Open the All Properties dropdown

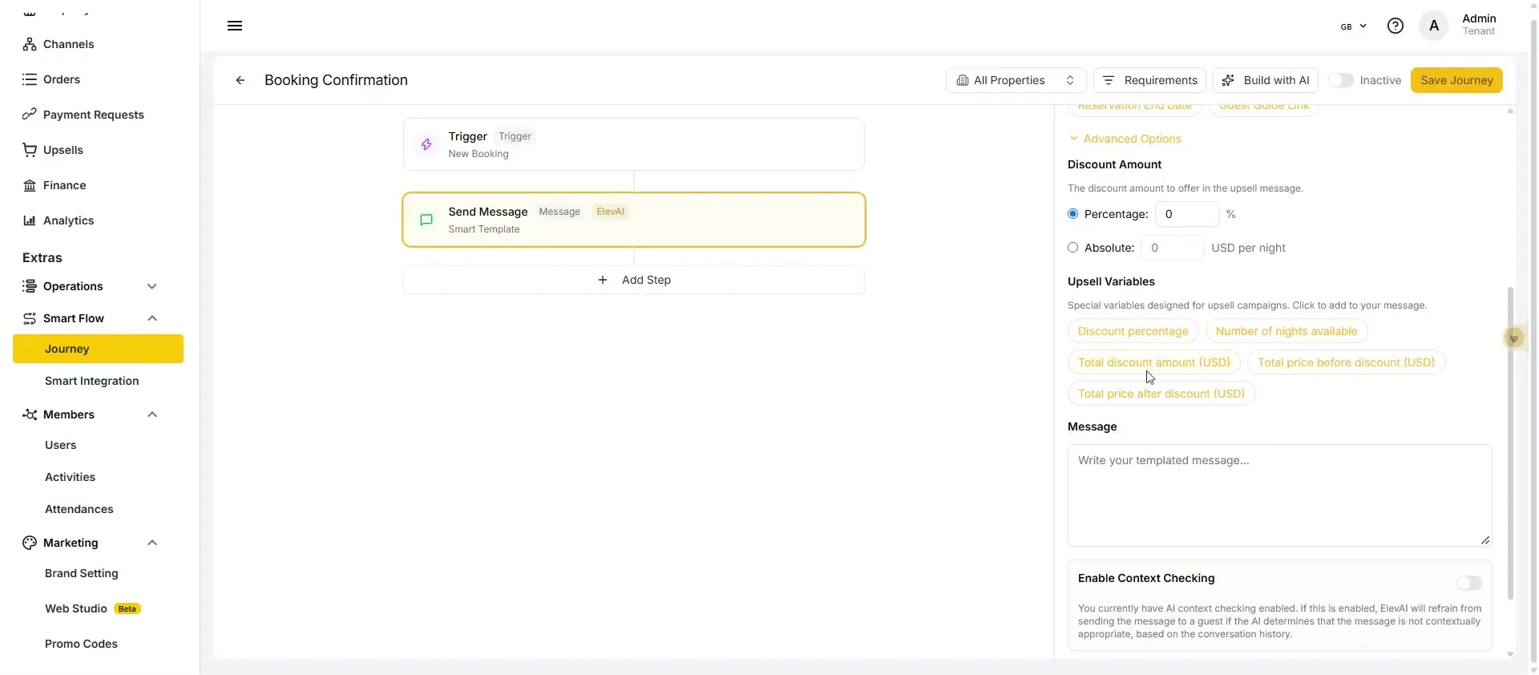coord(1016,80)
